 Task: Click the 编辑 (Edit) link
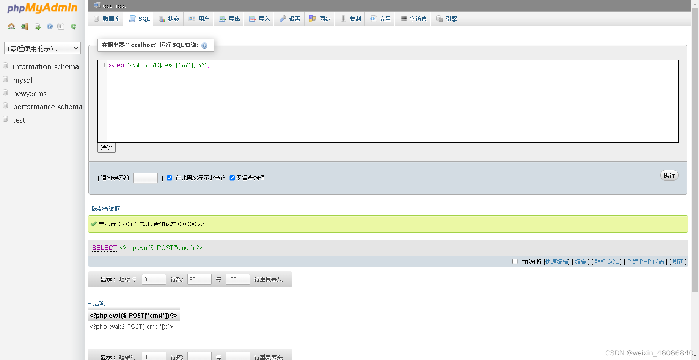click(581, 262)
